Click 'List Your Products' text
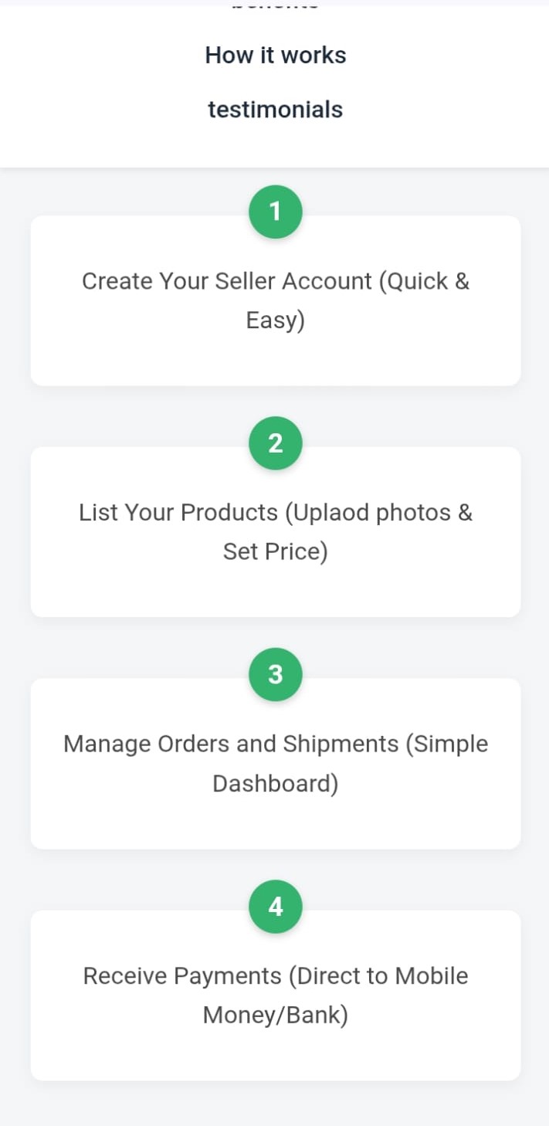The height and width of the screenshot is (1126, 549). tap(178, 513)
